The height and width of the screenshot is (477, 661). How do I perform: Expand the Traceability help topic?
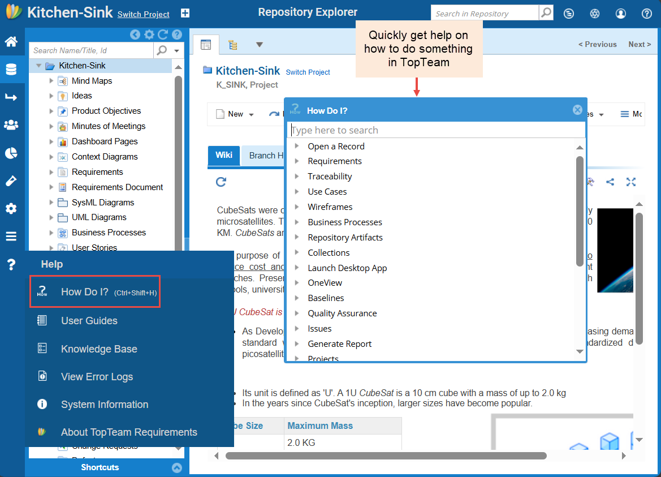point(297,177)
